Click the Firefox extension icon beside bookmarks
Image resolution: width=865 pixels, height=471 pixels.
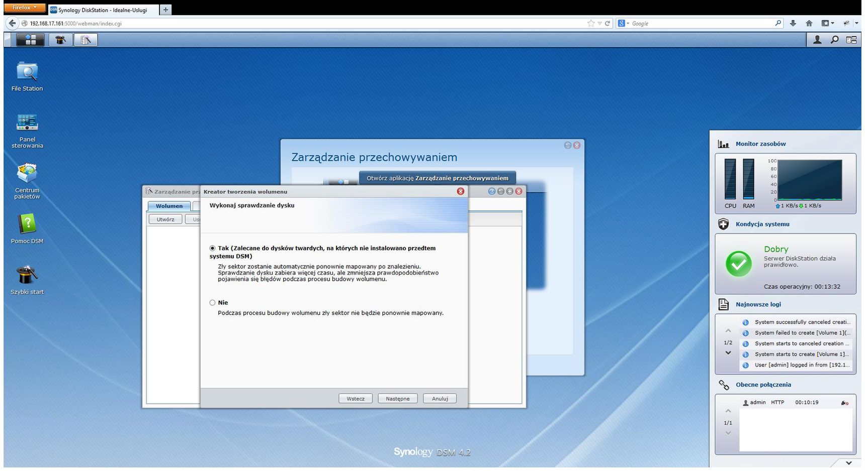coord(846,23)
